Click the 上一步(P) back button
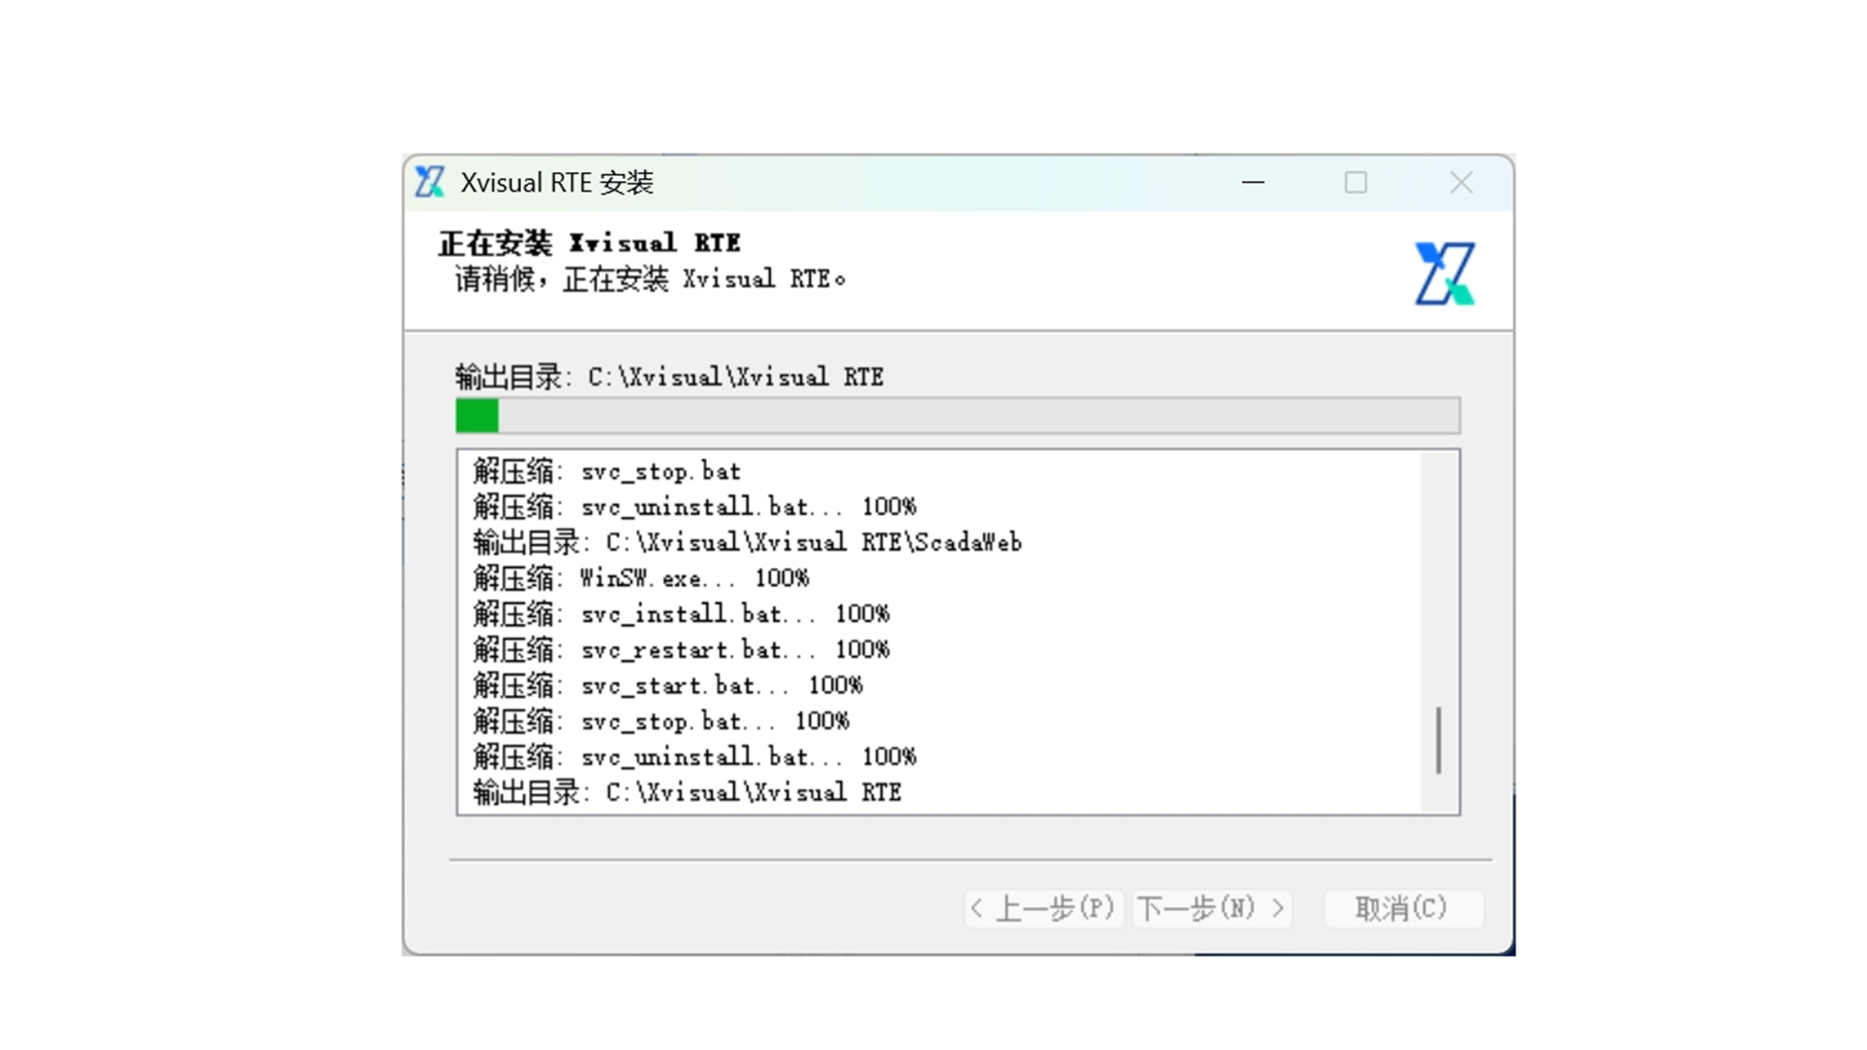The image size is (1867, 1050). 1044,909
